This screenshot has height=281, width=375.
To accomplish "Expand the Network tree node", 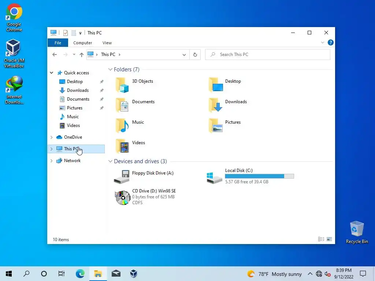I will click(51, 161).
